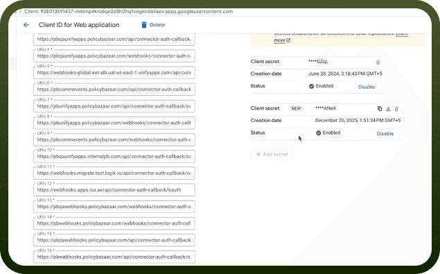Select the client ID breadcrumb text
This screenshot has height=274, width=440.
click(x=128, y=12)
